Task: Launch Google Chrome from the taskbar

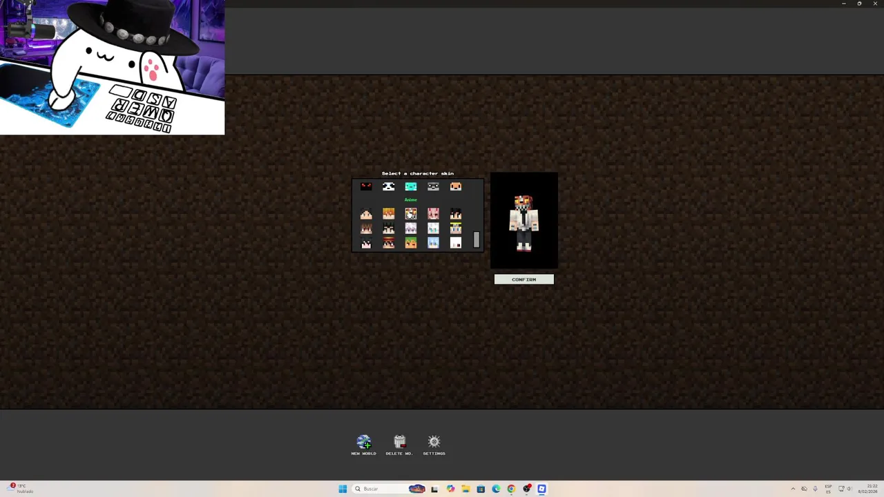Action: click(511, 489)
